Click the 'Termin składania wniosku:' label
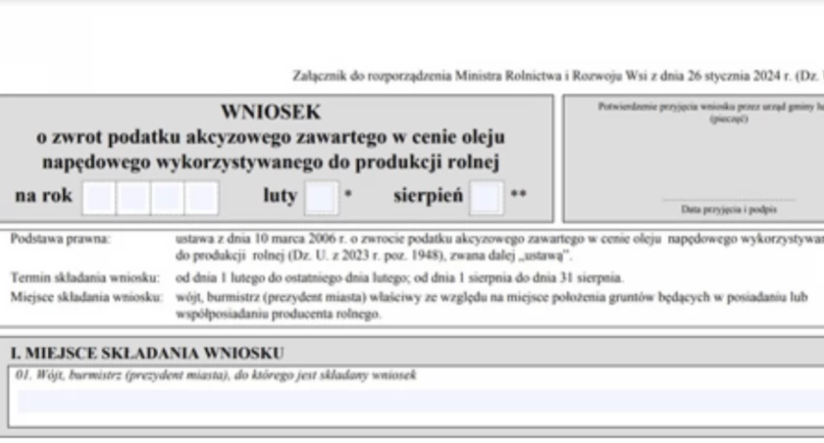The width and height of the screenshot is (824, 443). [84, 277]
